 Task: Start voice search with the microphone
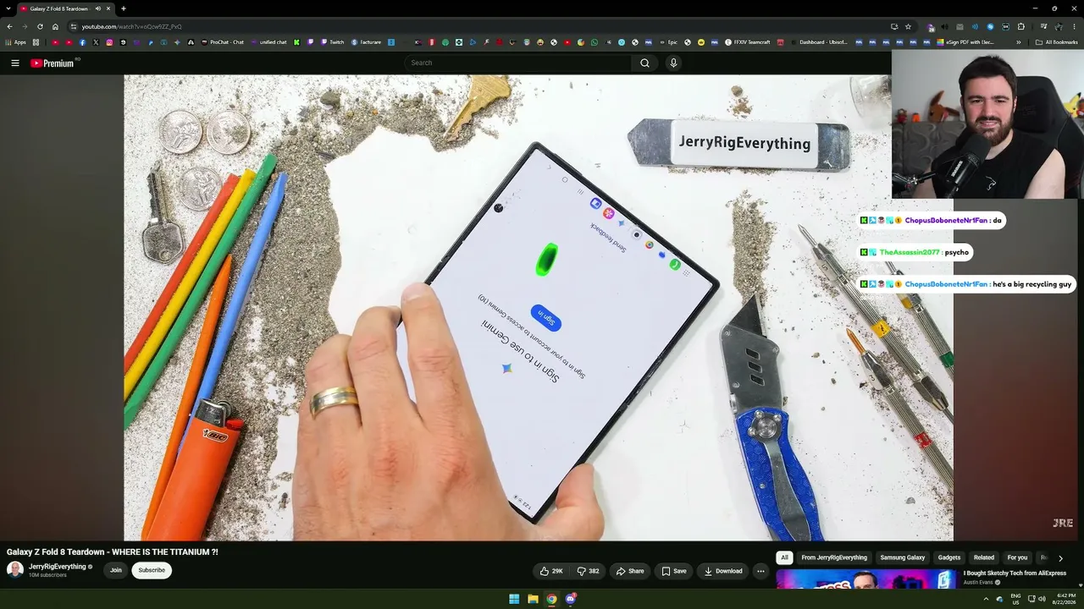click(673, 63)
